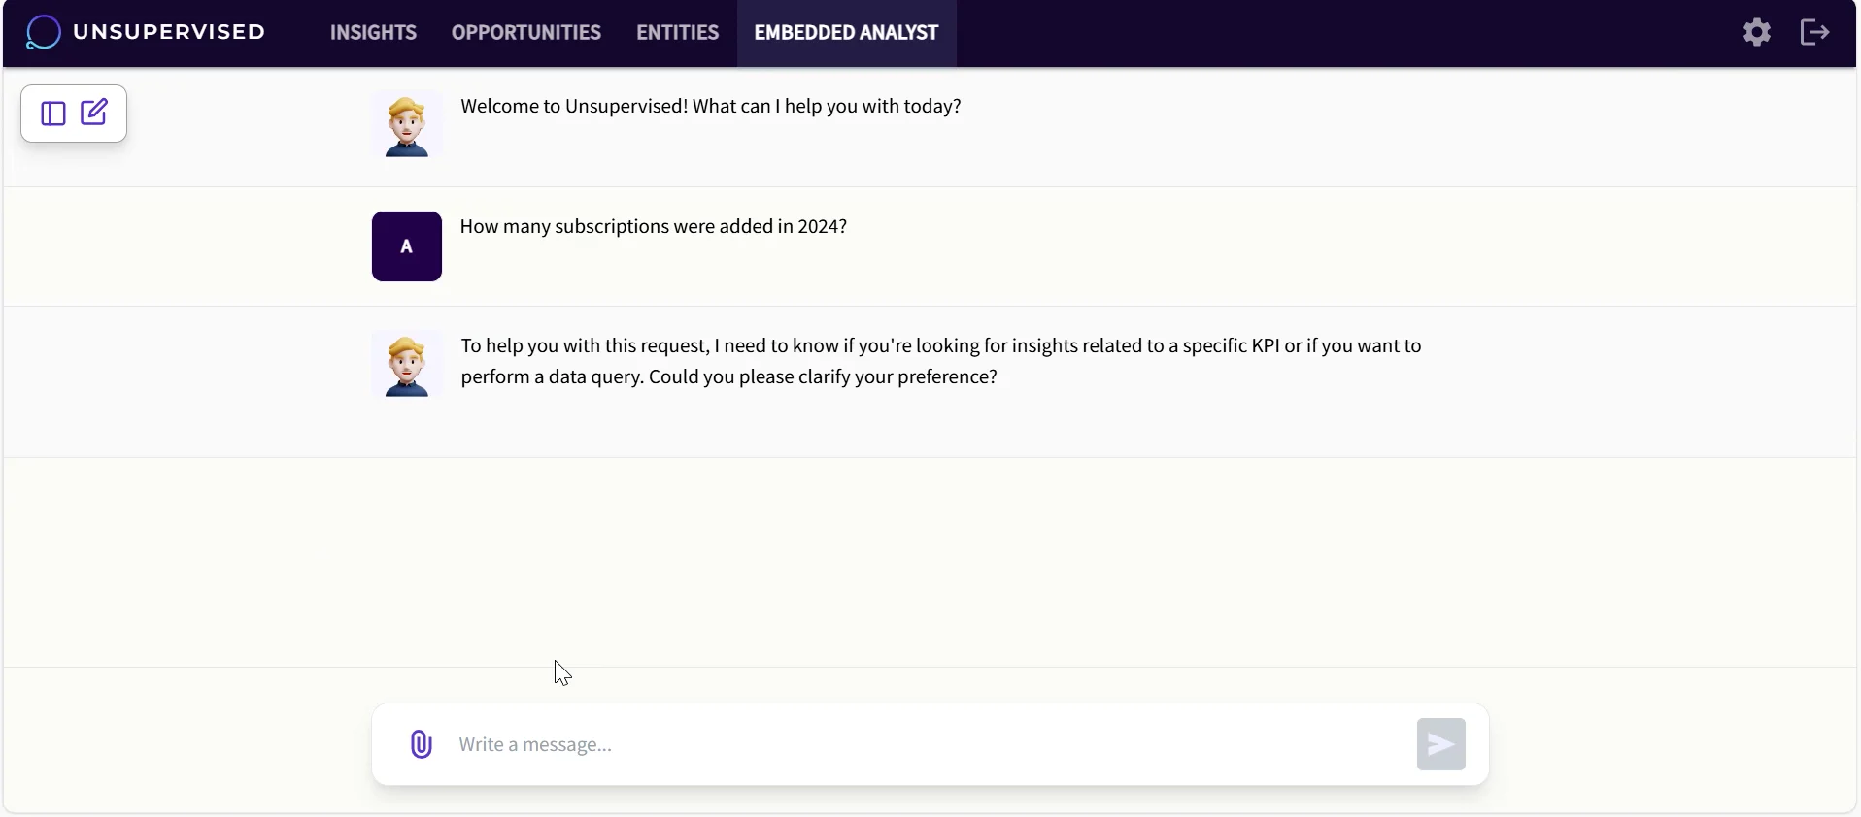Switch to the Opportunities tab
The height and width of the screenshot is (817, 1861).
(525, 33)
